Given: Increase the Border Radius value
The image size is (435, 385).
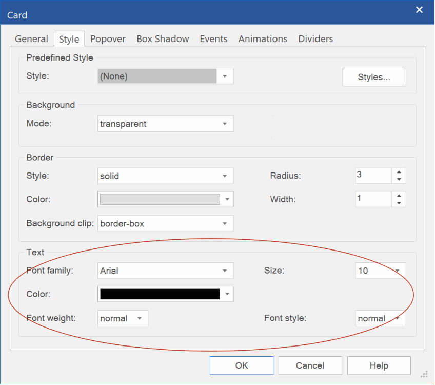Looking at the screenshot, I should coord(399,172).
